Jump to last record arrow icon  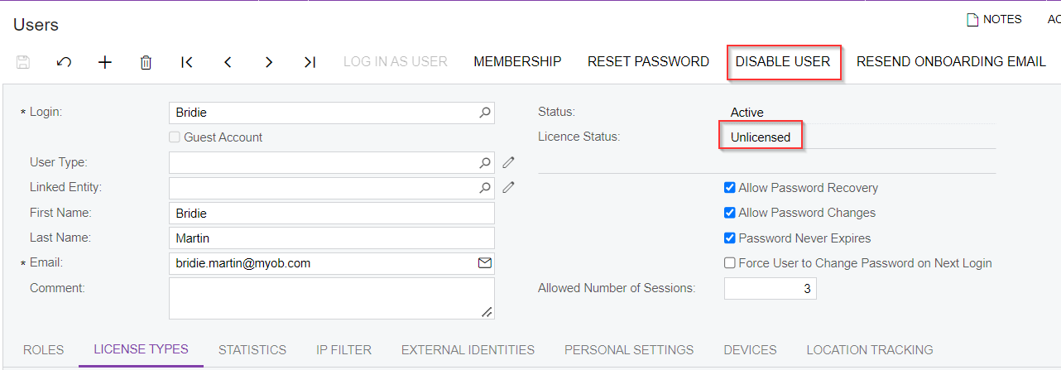click(310, 62)
